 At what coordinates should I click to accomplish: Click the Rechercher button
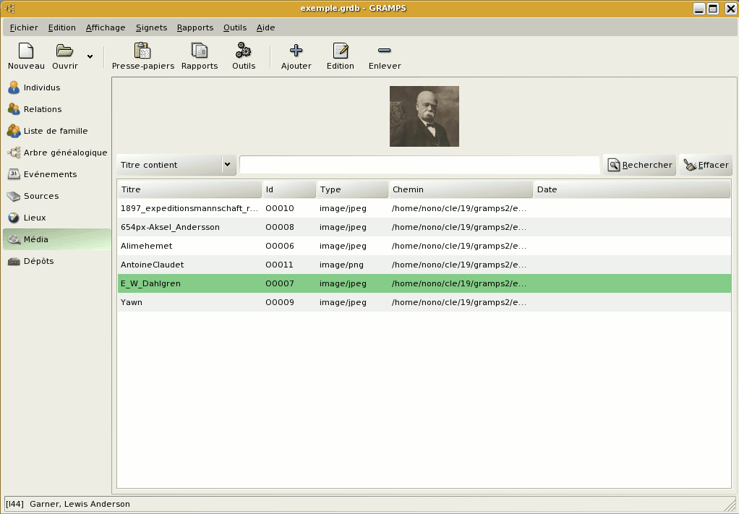tap(639, 165)
